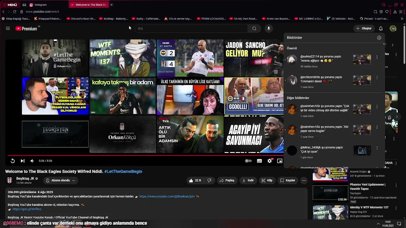Viewport: 406px width, 228px height.
Task: Open the Opera MENÜ button
Action: point(10,5)
